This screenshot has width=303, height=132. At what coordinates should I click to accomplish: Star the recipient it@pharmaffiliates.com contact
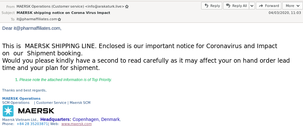[59, 19]
